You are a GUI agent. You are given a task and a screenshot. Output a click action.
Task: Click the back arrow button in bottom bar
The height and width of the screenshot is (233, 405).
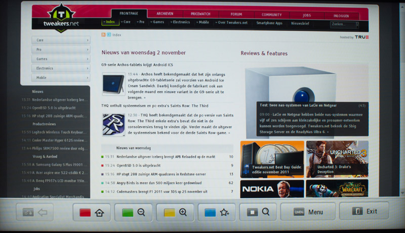[35, 212]
